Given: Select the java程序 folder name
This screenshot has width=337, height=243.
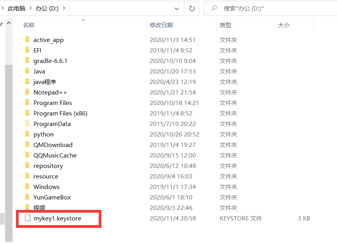Looking at the screenshot, I should click(x=45, y=82).
